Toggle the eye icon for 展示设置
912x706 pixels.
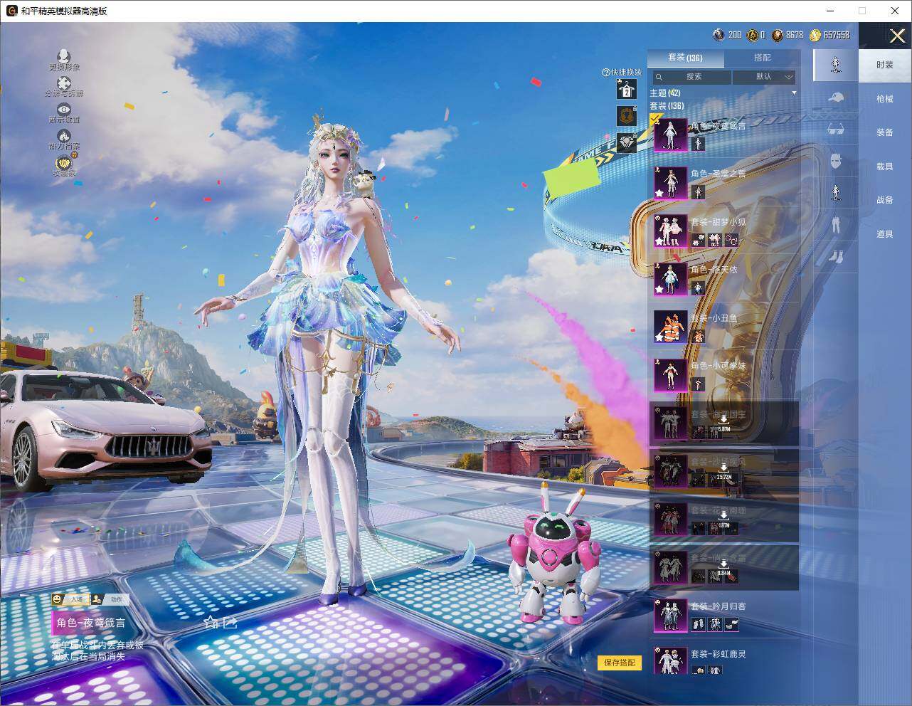click(x=64, y=109)
